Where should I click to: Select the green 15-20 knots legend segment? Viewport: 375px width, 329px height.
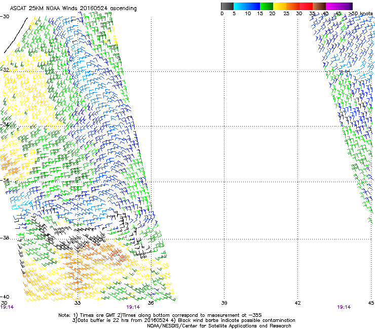(x=267, y=6)
